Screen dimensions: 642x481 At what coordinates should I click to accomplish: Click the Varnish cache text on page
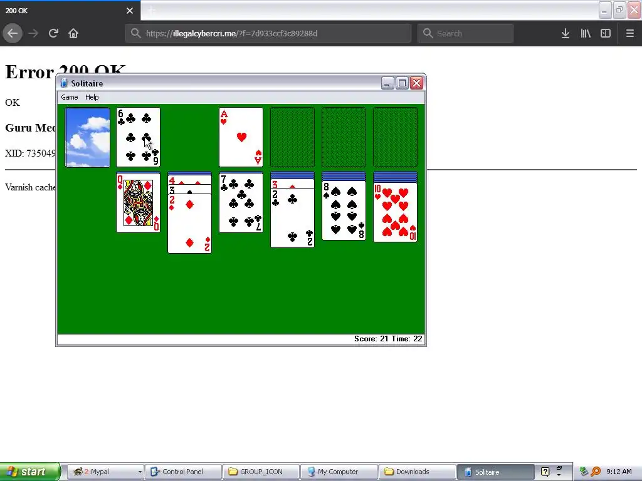[x=30, y=187]
